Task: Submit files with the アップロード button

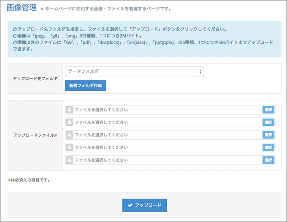Action: 145,206
